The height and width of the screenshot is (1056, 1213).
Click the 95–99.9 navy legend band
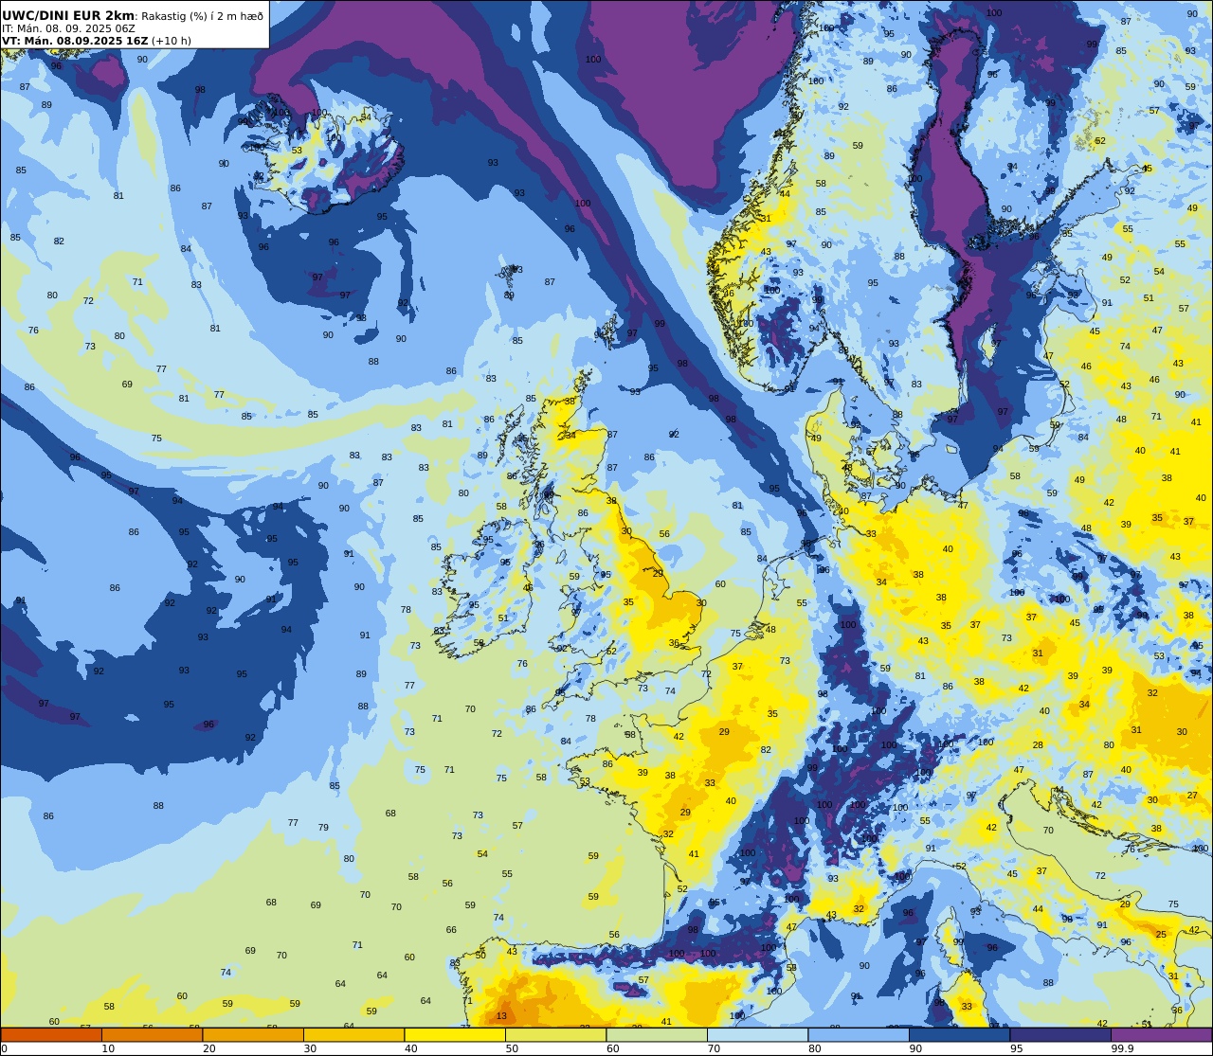pyautogui.click(x=1060, y=1035)
